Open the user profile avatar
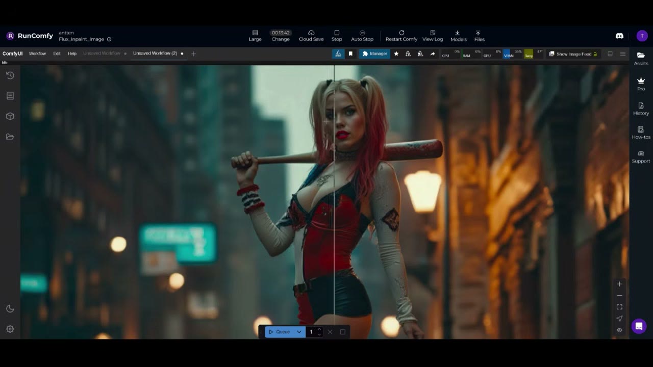This screenshot has height=367, width=653. (642, 36)
